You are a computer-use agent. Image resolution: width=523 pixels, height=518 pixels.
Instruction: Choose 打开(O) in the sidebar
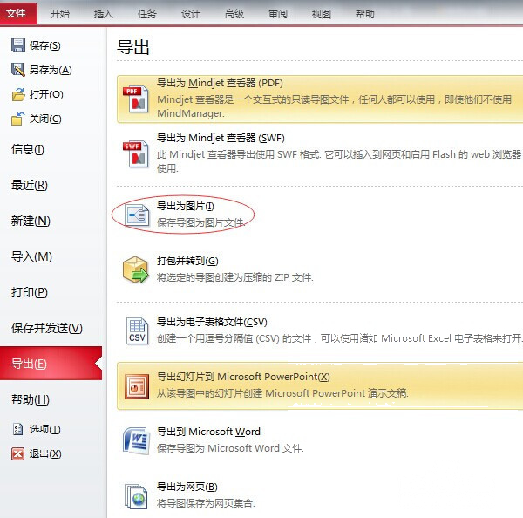(46, 94)
